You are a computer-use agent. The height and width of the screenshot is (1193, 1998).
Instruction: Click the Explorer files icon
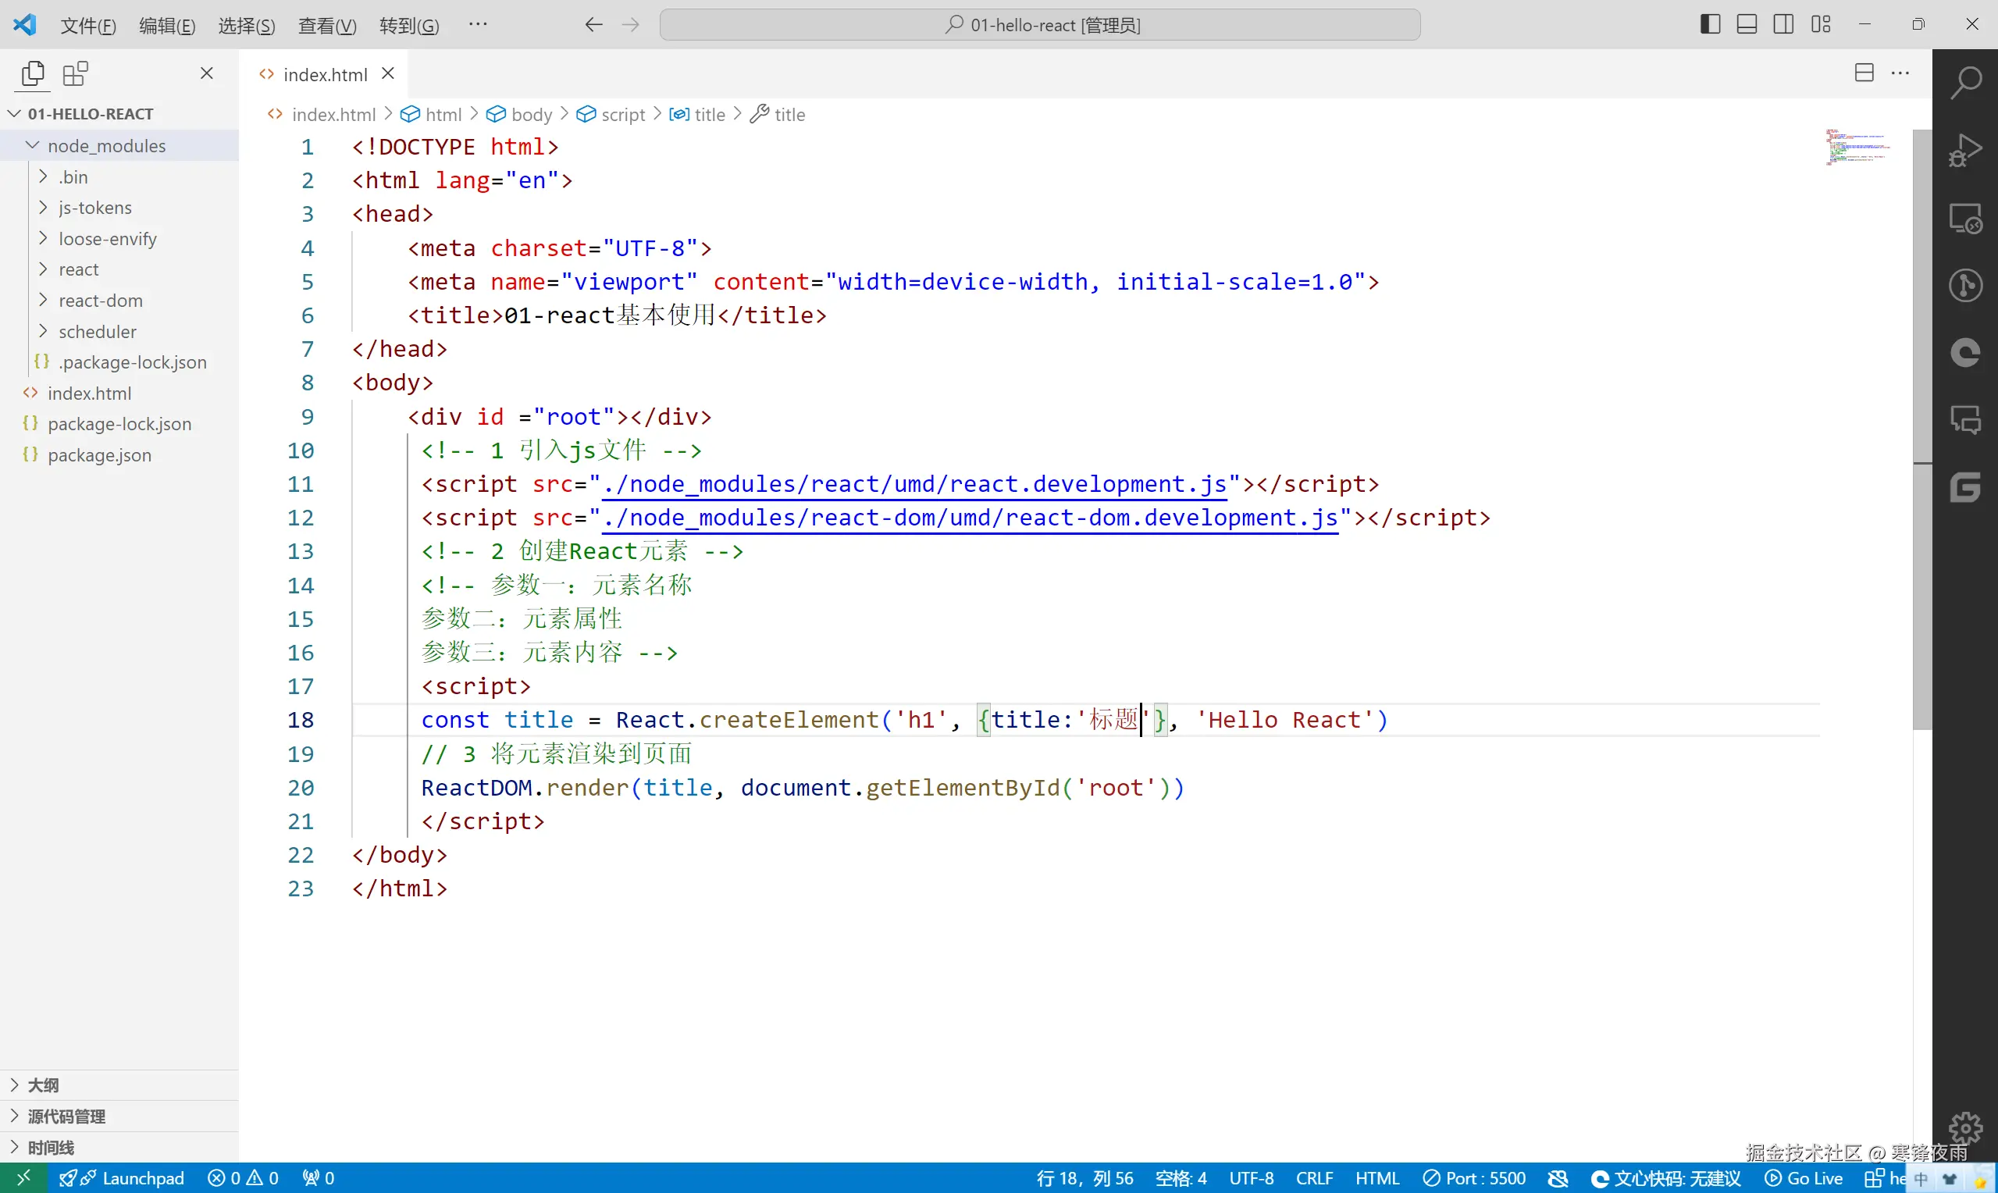(x=33, y=74)
